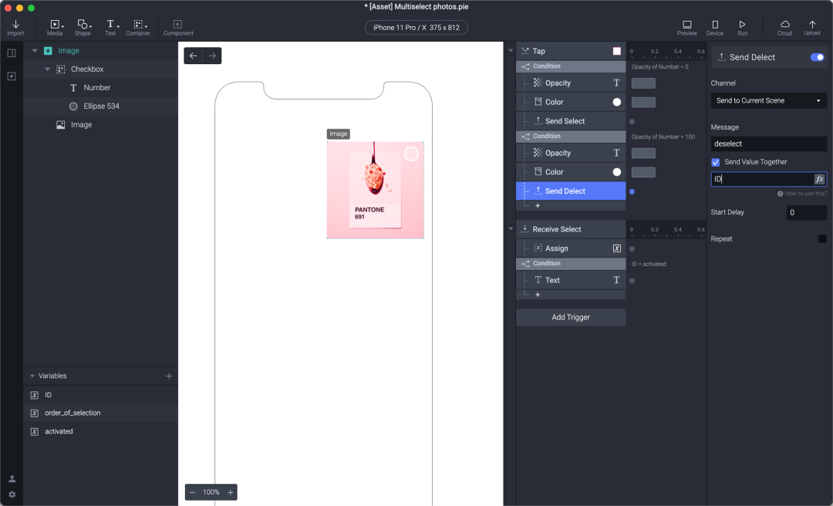Open the Container tool menu
Image resolution: width=833 pixels, height=506 pixels.
(x=138, y=28)
